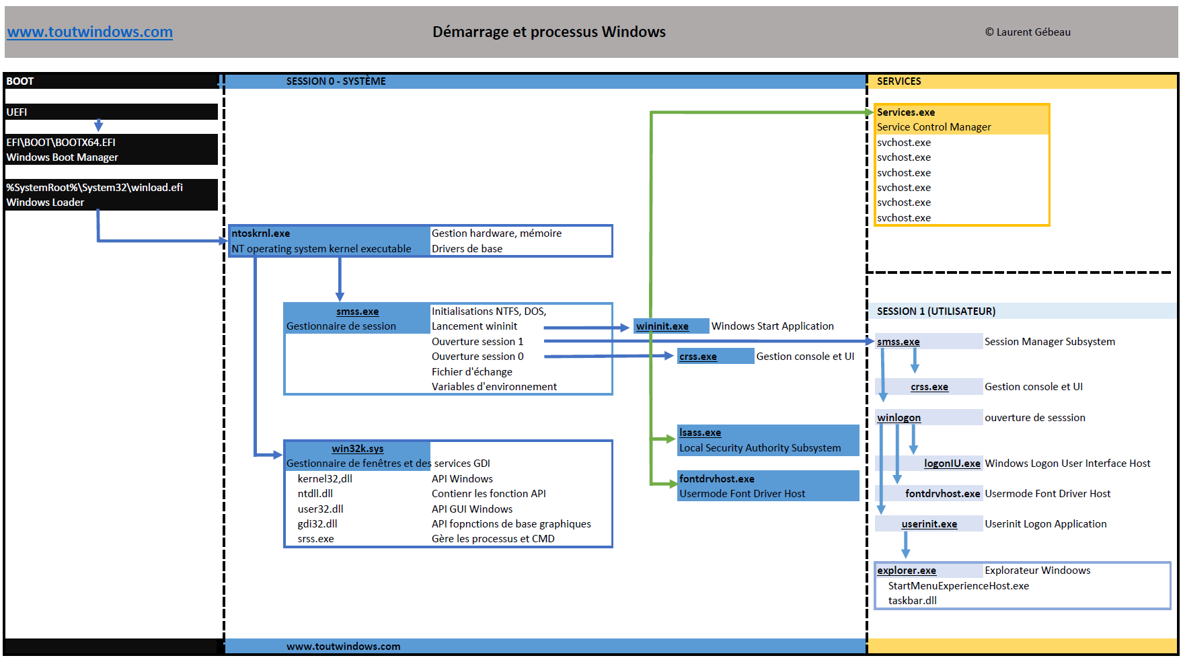Select Services.exe under Service Control Manager
This screenshot has width=1183, height=660.
[x=905, y=112]
